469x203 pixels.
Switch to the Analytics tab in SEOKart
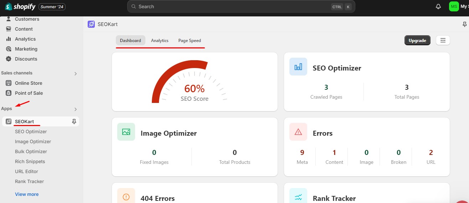coord(160,41)
